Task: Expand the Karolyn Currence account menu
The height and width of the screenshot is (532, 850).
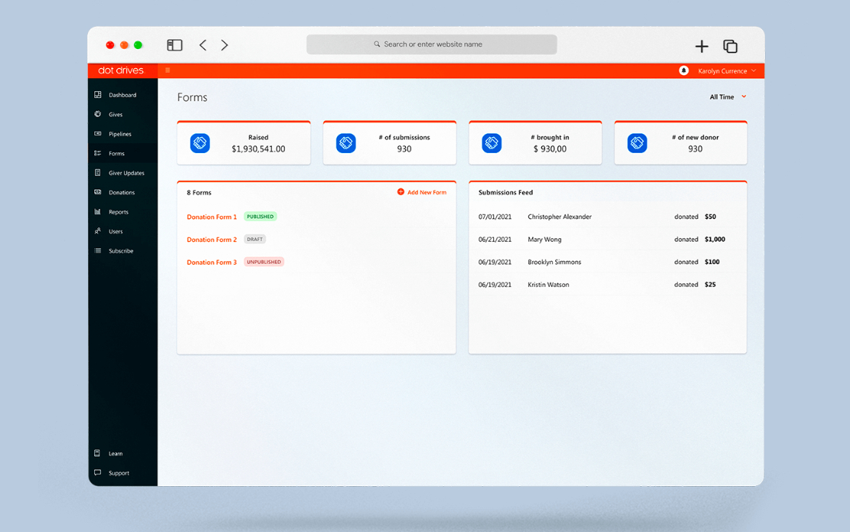Action: click(727, 71)
